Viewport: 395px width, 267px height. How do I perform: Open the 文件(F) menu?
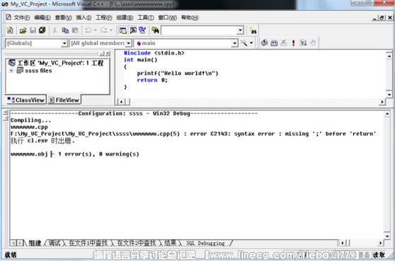22,18
